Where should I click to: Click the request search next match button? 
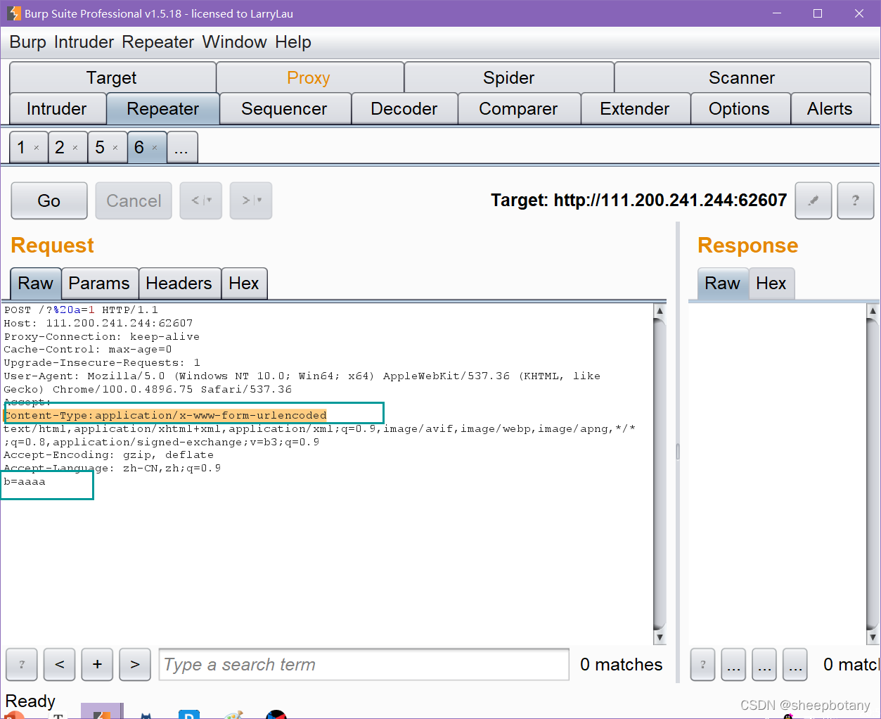(135, 664)
